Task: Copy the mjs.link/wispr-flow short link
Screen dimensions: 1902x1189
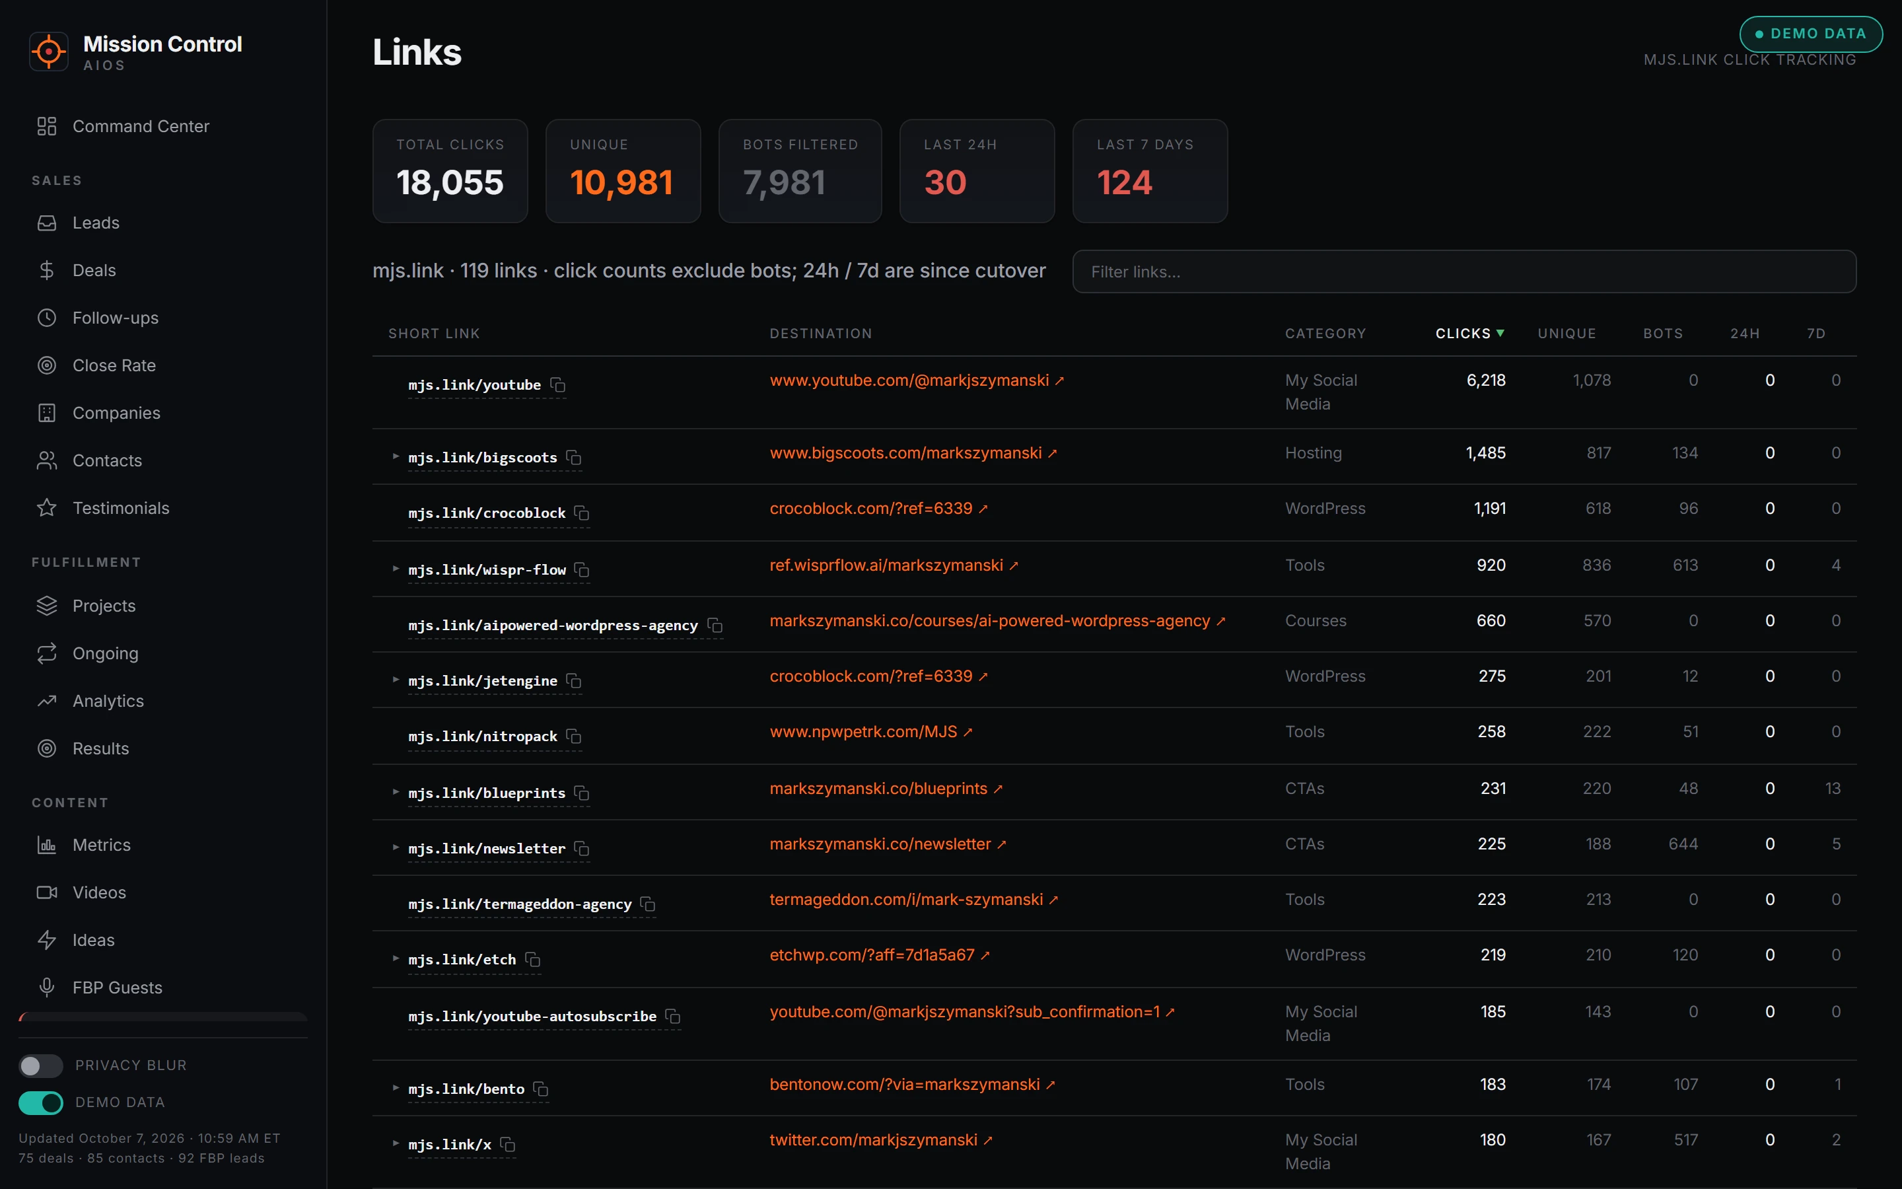Action: (582, 570)
